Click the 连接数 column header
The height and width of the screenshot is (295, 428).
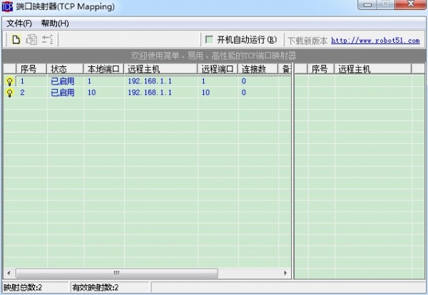tap(254, 69)
